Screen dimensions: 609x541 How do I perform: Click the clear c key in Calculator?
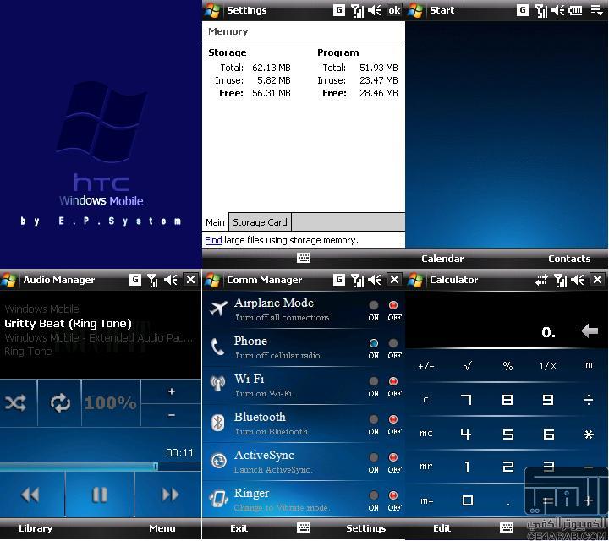click(x=425, y=399)
